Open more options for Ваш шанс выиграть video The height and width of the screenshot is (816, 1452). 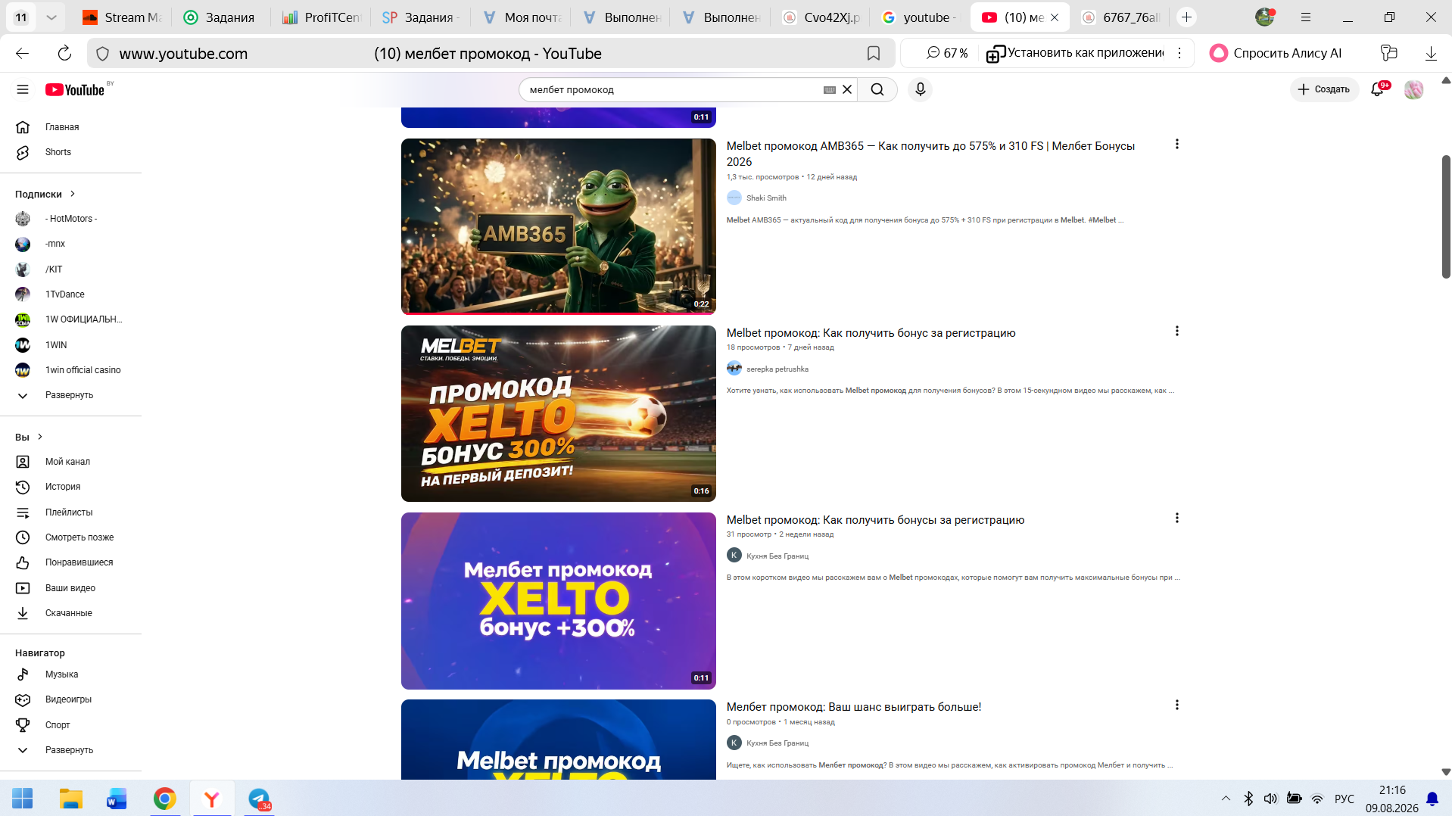[x=1176, y=705]
